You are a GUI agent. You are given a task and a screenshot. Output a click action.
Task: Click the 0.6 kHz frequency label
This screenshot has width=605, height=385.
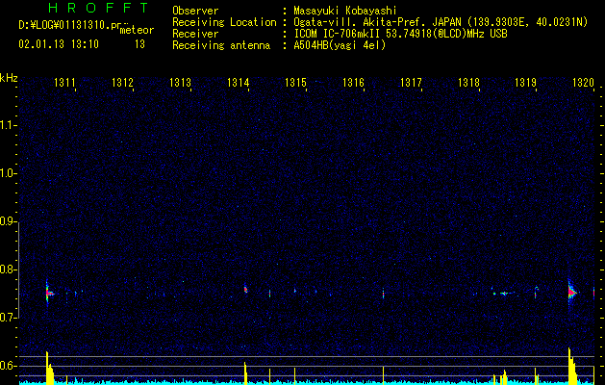pos(9,366)
